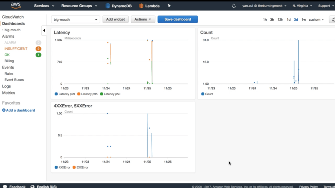Viewport: 335px width, 188px height.
Task: Click the Add widget button
Action: pos(115,20)
